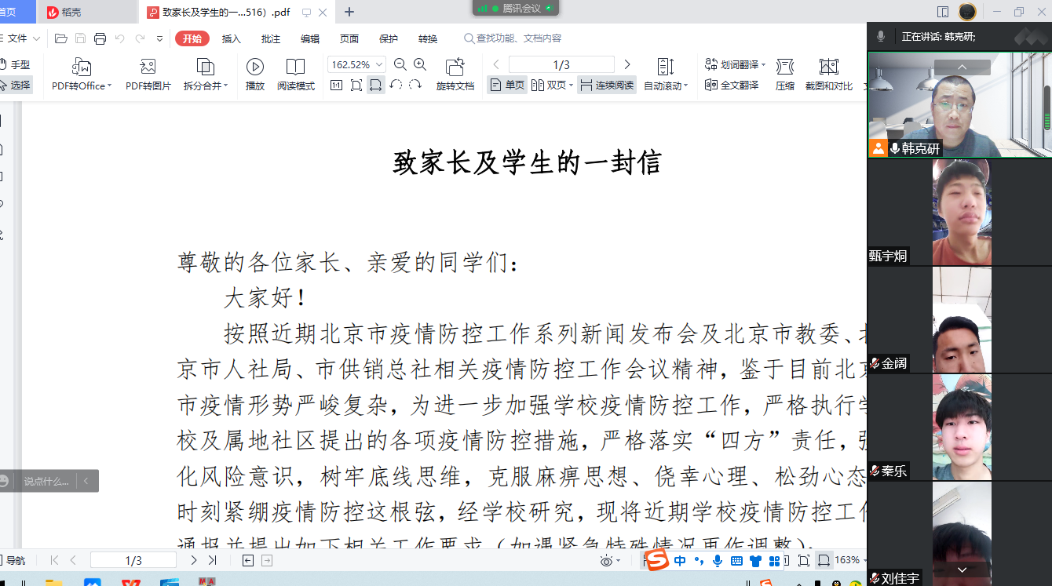The image size is (1052, 586).
Task: Open the 截图和对比 screenshot tool
Action: pyautogui.click(x=828, y=67)
